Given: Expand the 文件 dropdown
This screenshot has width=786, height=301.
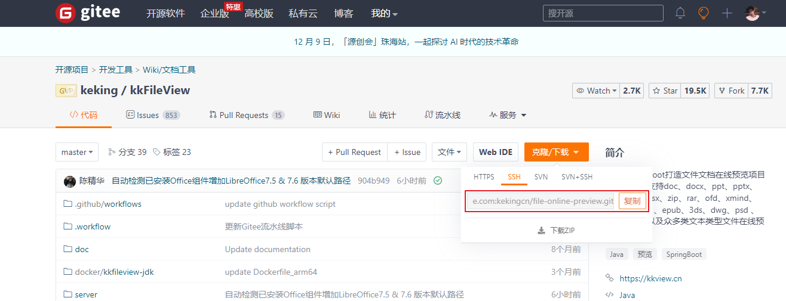Looking at the screenshot, I should [x=449, y=152].
